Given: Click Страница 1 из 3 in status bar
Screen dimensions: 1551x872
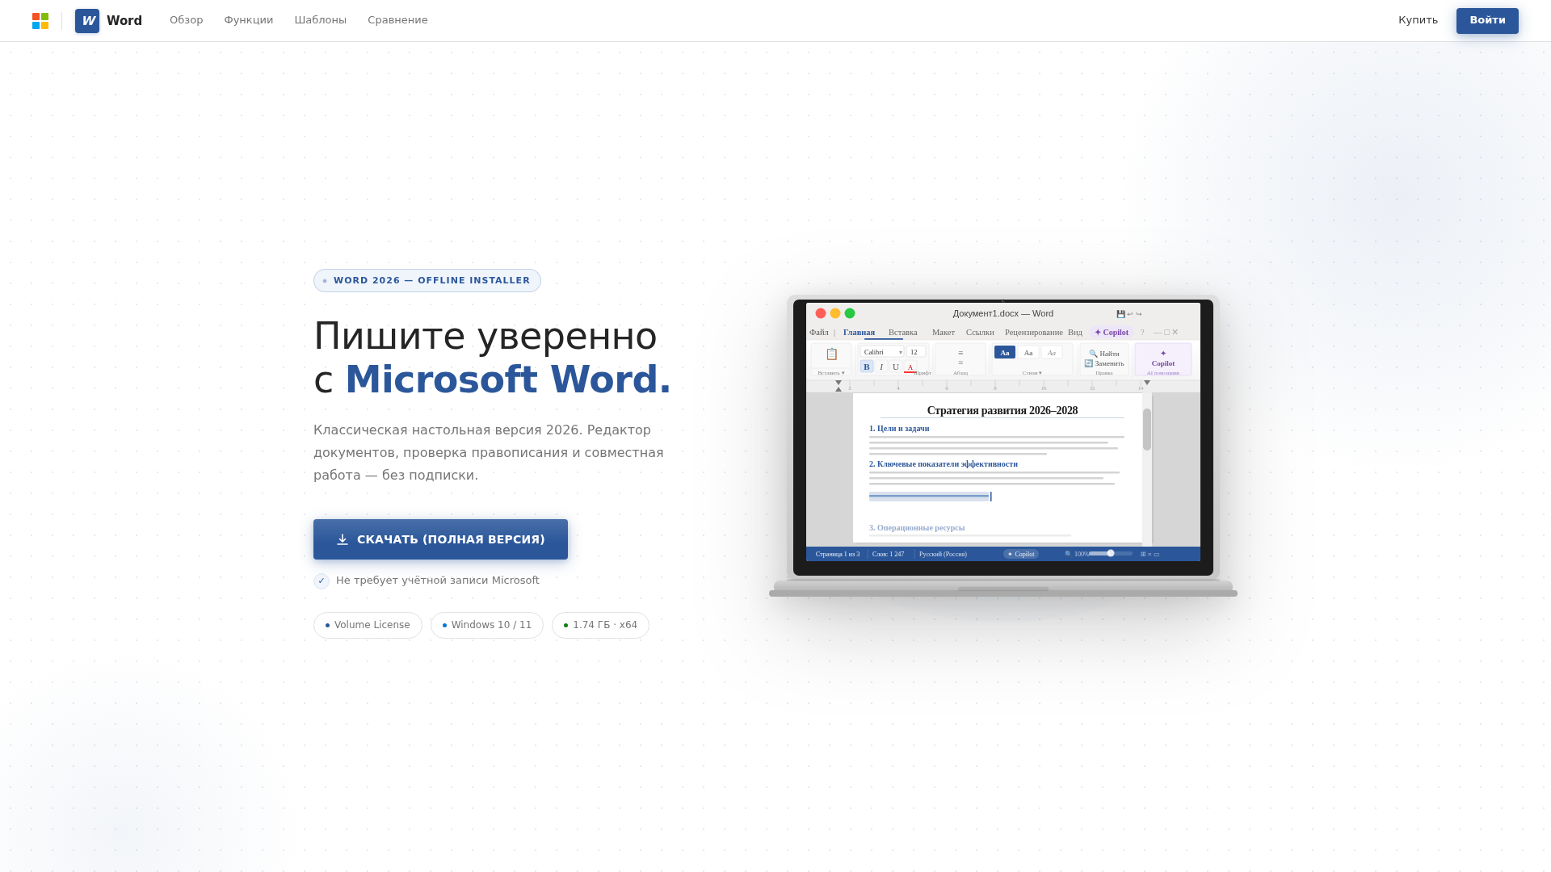Looking at the screenshot, I should point(838,555).
